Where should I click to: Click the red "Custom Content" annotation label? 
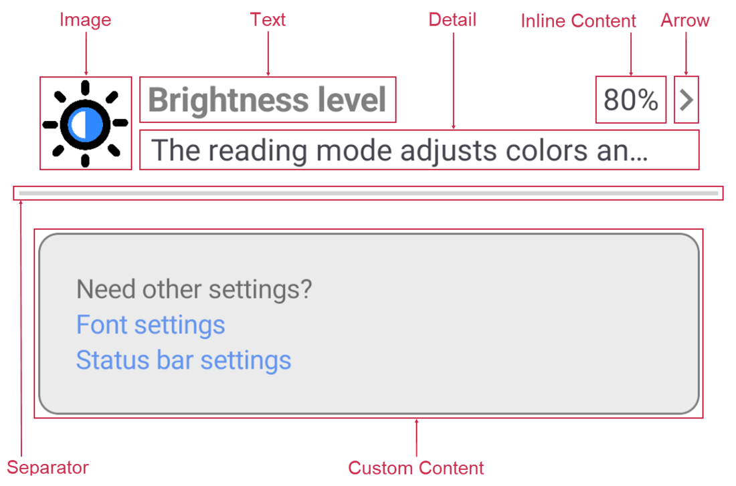click(x=416, y=467)
